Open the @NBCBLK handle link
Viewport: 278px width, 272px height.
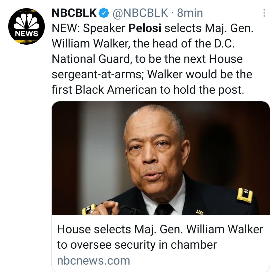[141, 13]
